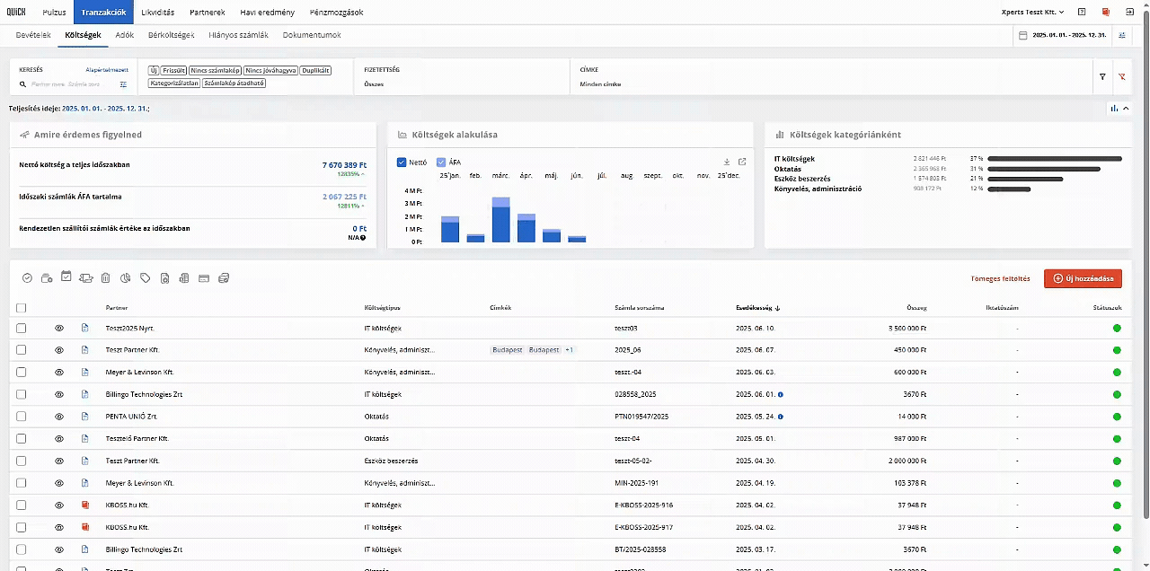Switch to the Adók tab

125,35
